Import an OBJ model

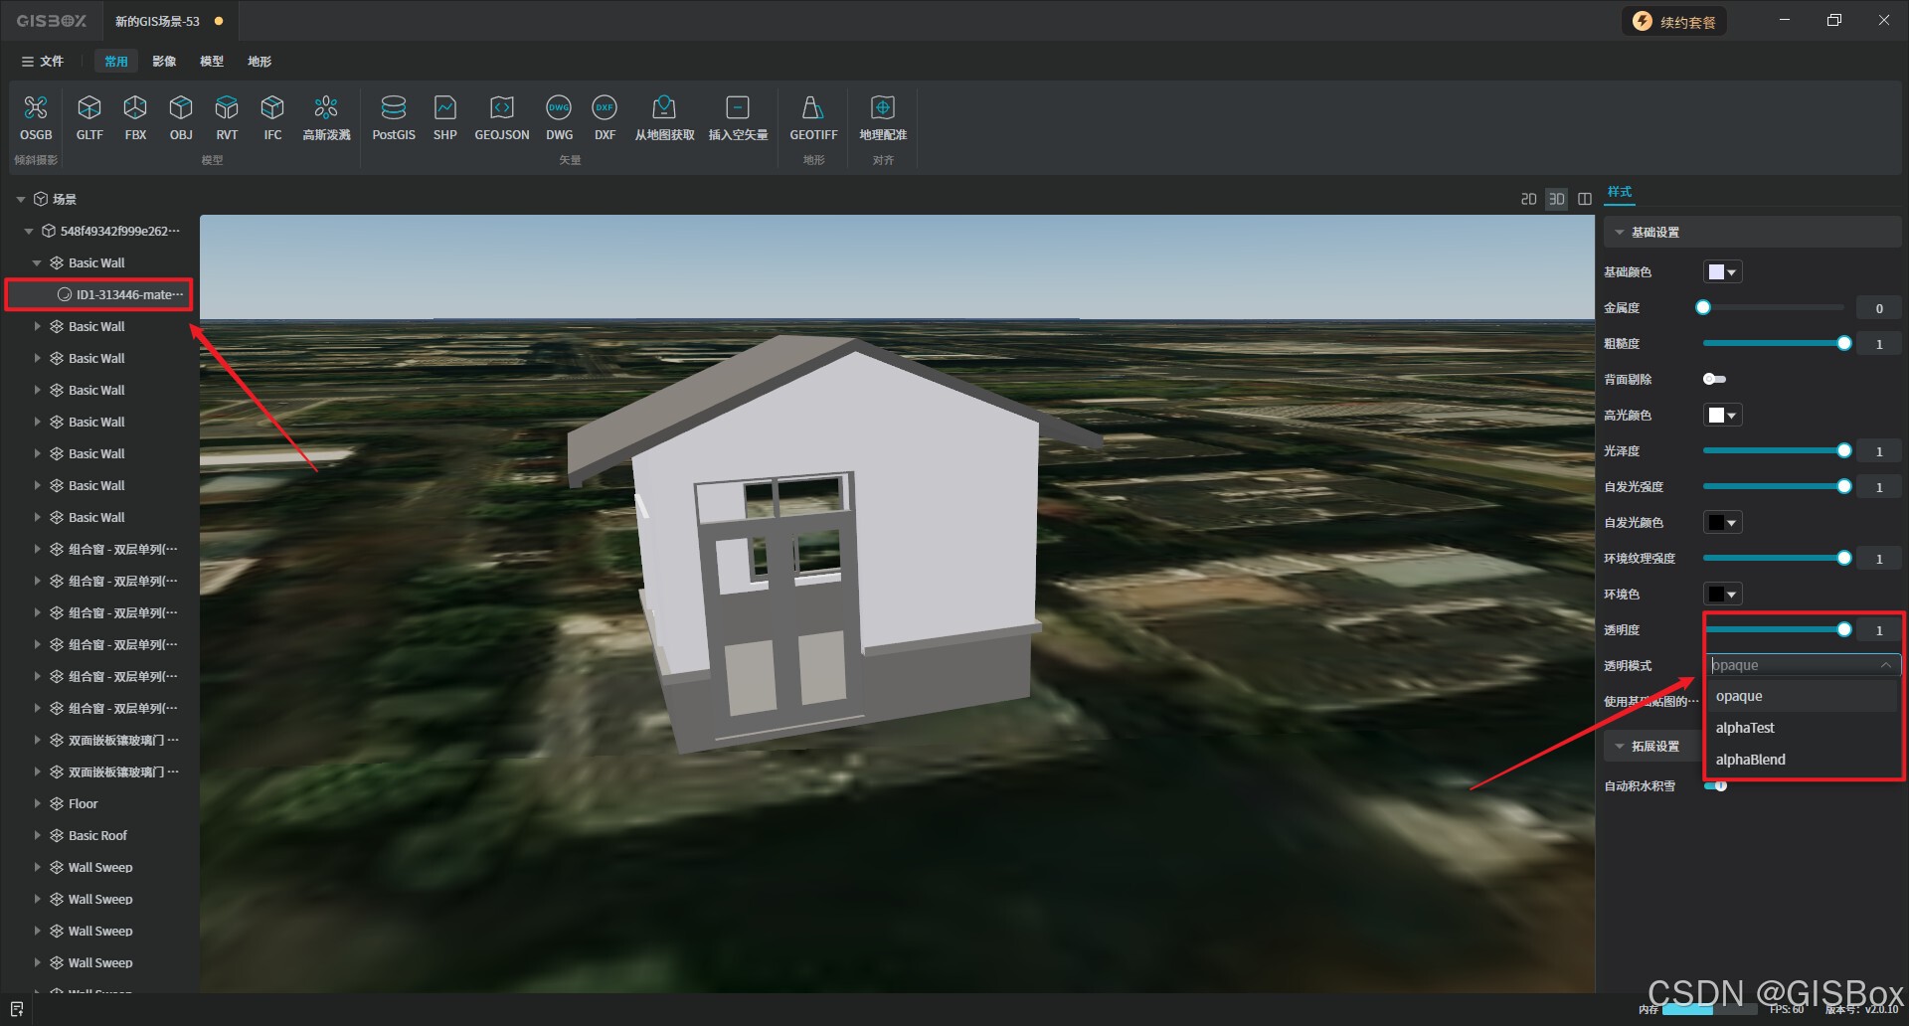point(181,117)
